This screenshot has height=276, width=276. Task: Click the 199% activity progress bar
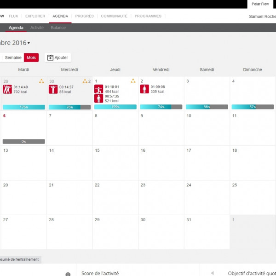(115, 107)
